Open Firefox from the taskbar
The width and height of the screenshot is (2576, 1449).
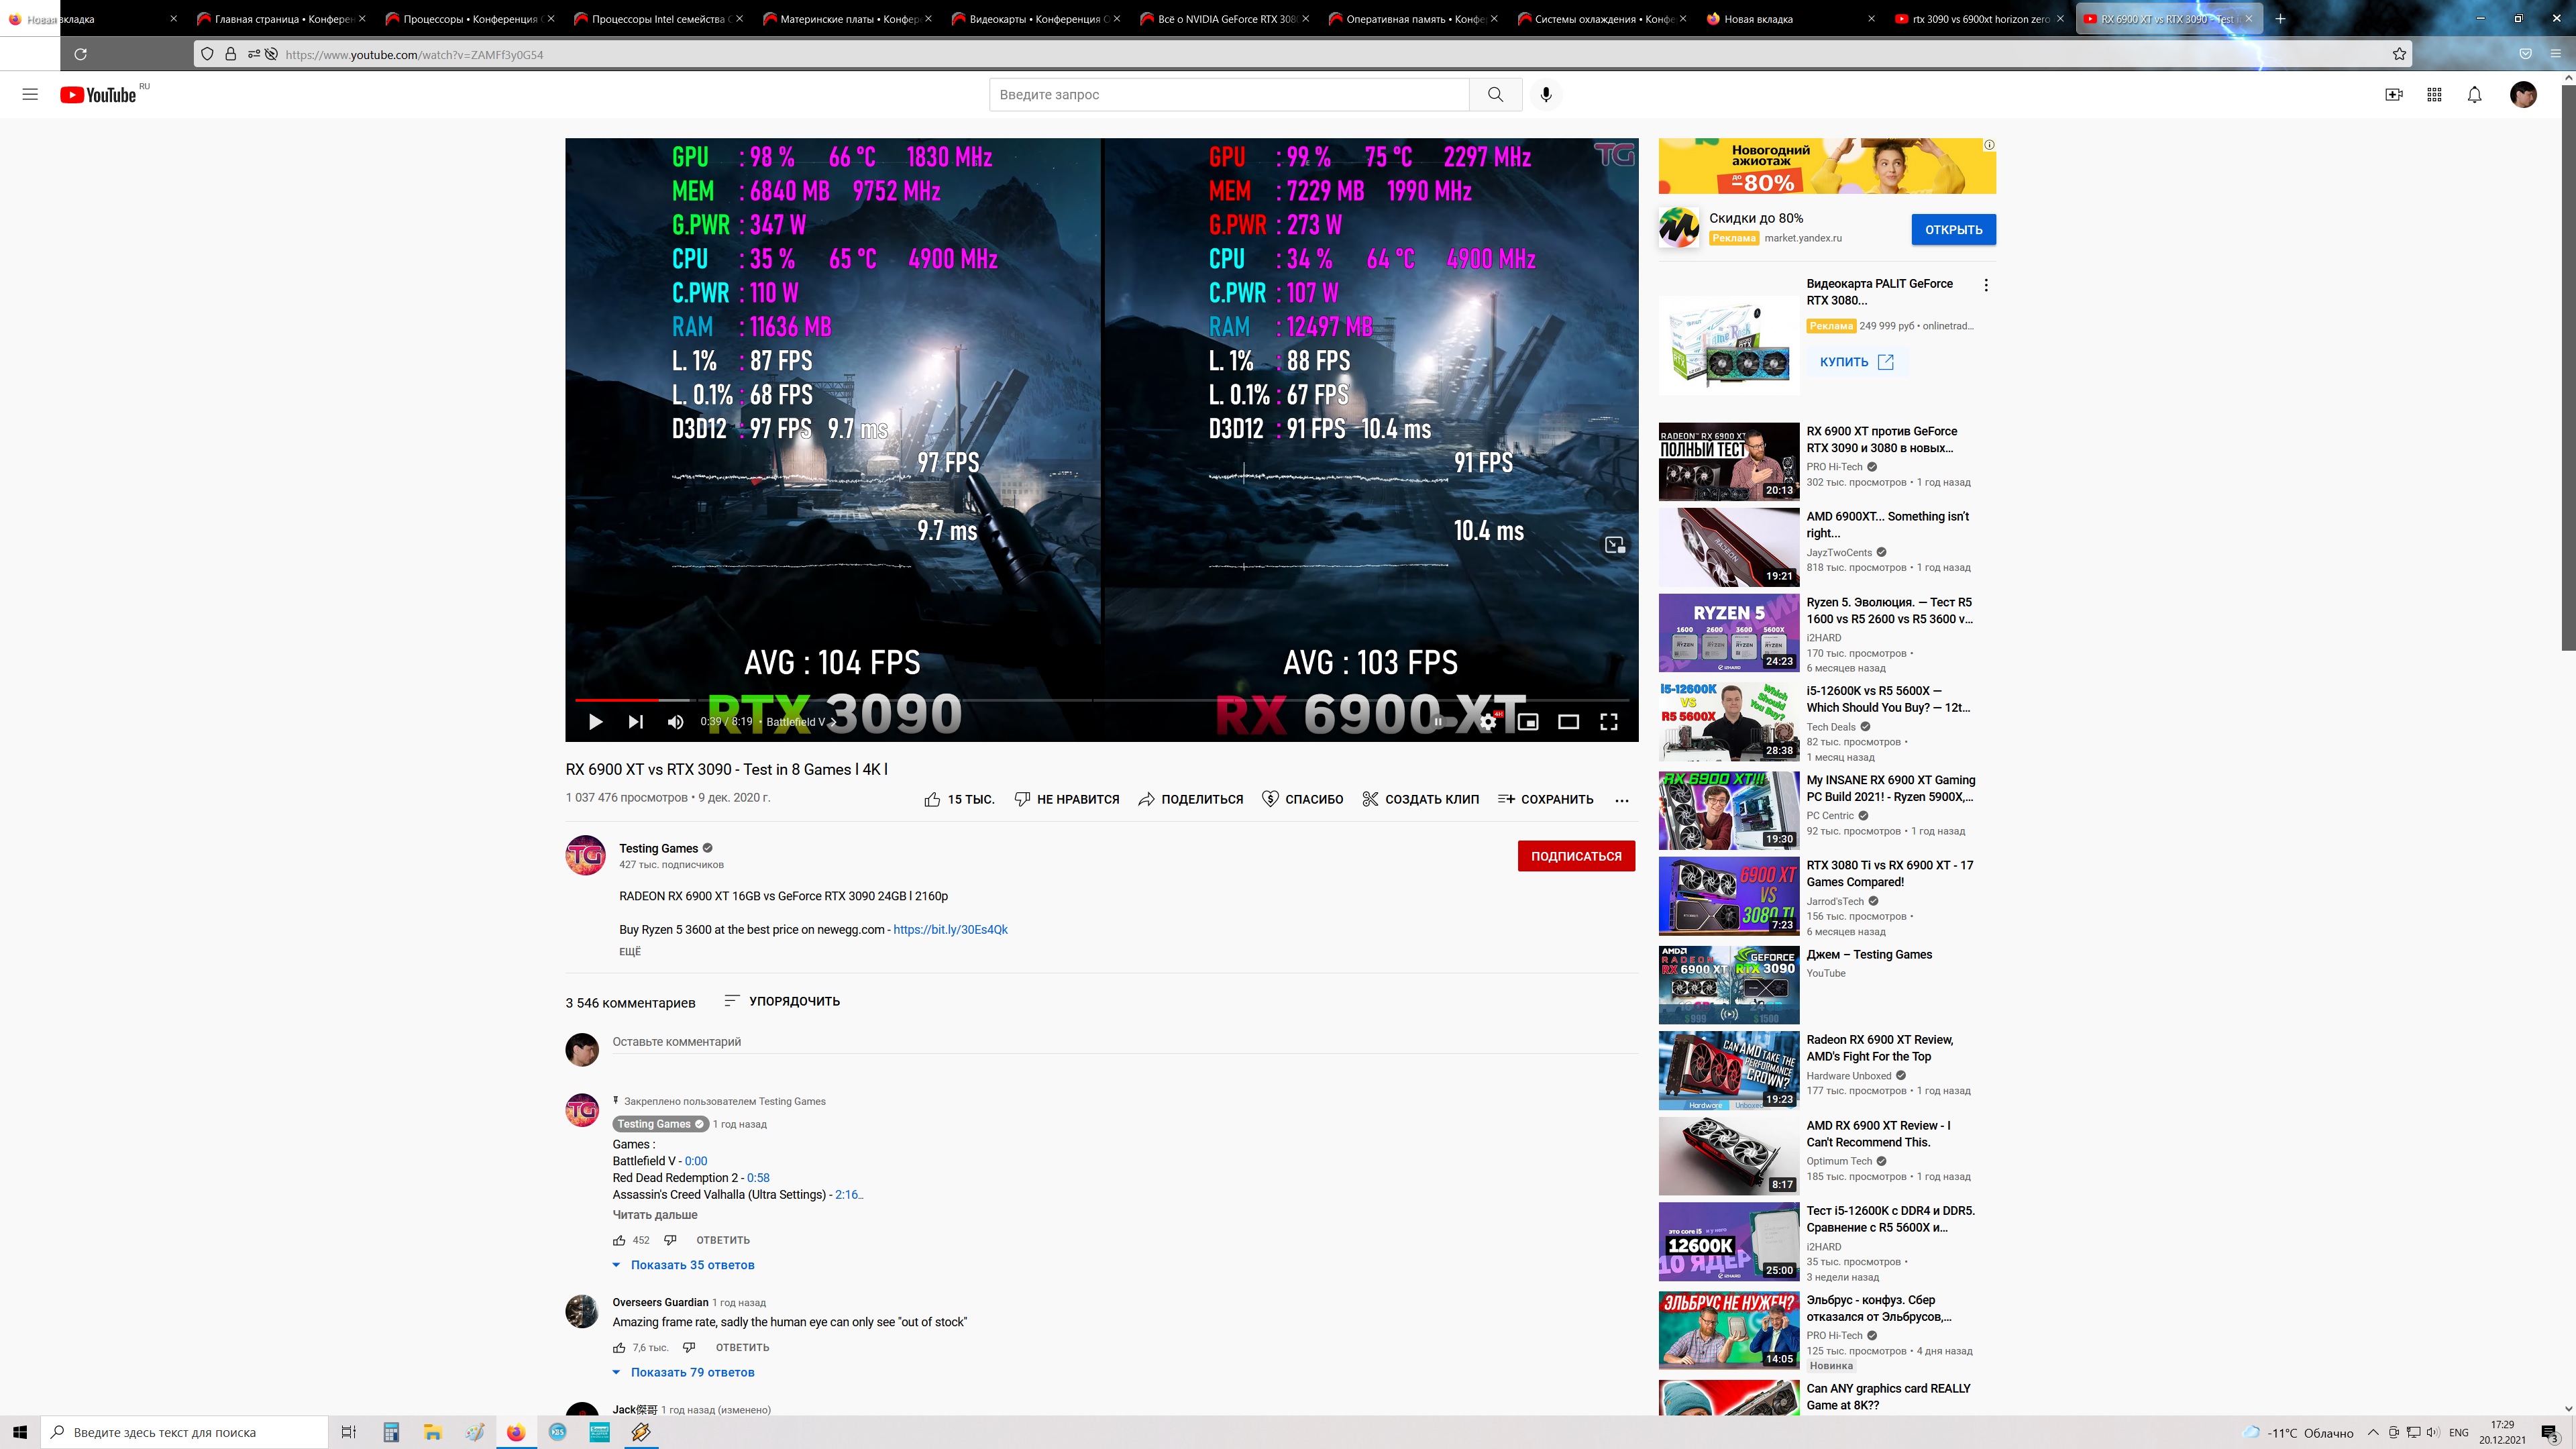[516, 1432]
